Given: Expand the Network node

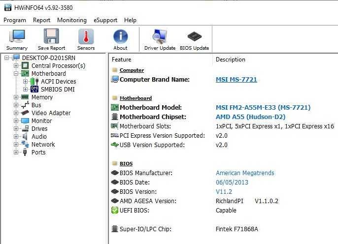Looking at the screenshot, I should pos(16,144).
